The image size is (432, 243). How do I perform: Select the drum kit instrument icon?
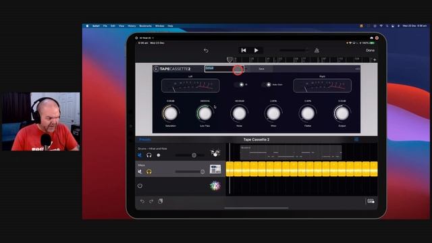tap(215, 153)
